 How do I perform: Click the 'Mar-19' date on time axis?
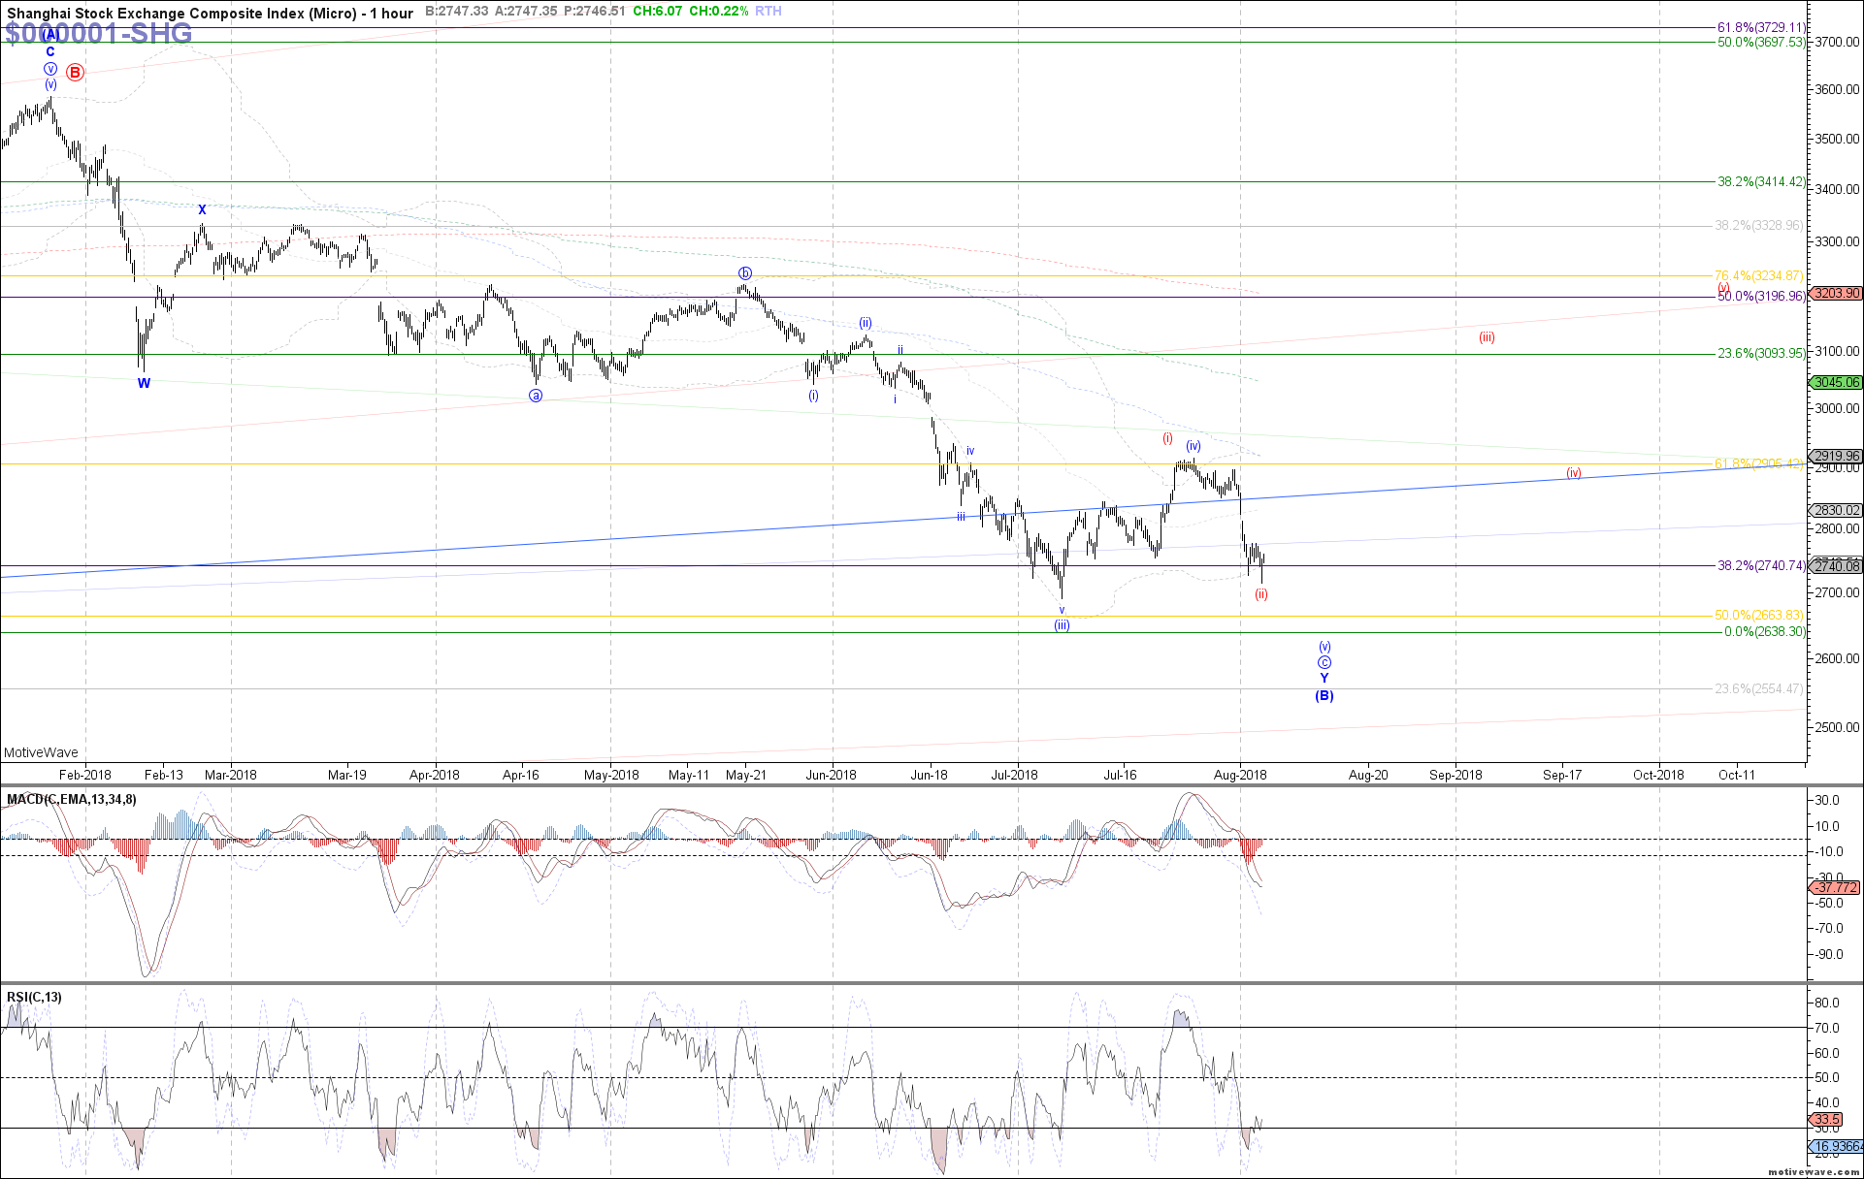[346, 775]
